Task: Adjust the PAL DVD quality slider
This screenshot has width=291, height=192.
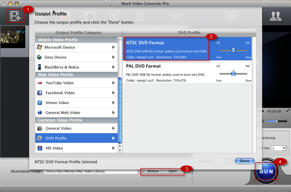Action: click(233, 73)
